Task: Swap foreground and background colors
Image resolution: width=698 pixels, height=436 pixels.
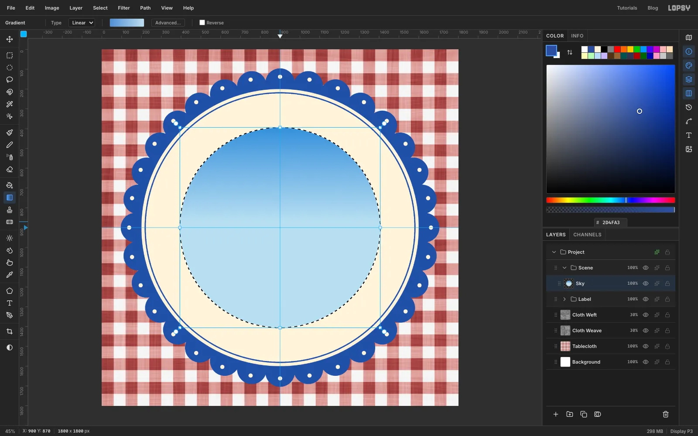Action: click(570, 52)
